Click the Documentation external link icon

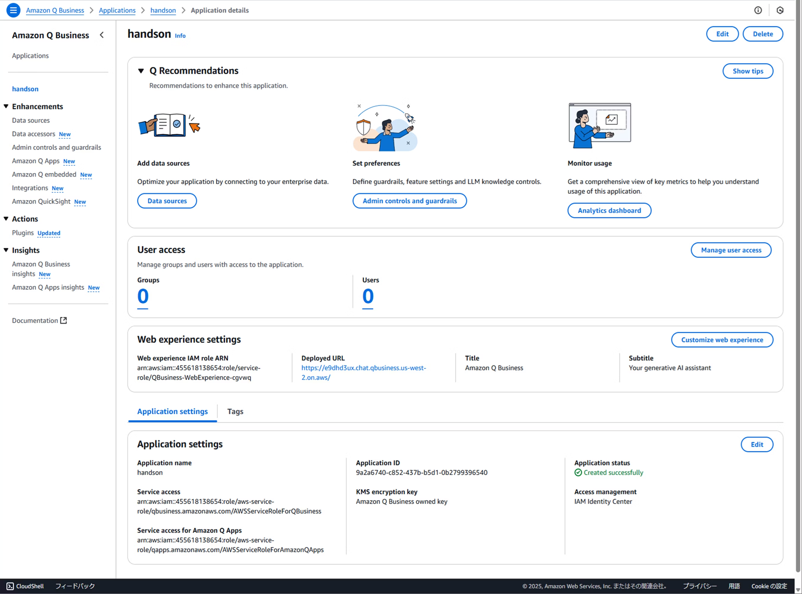[x=64, y=320]
